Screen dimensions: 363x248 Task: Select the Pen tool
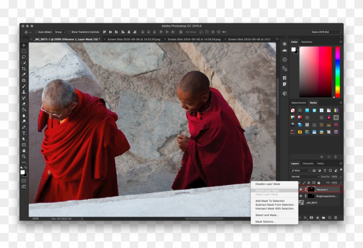[x=24, y=127]
